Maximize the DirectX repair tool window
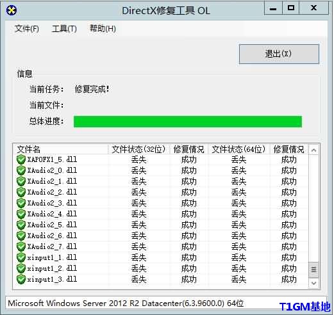334x315 pixels. [291, 8]
